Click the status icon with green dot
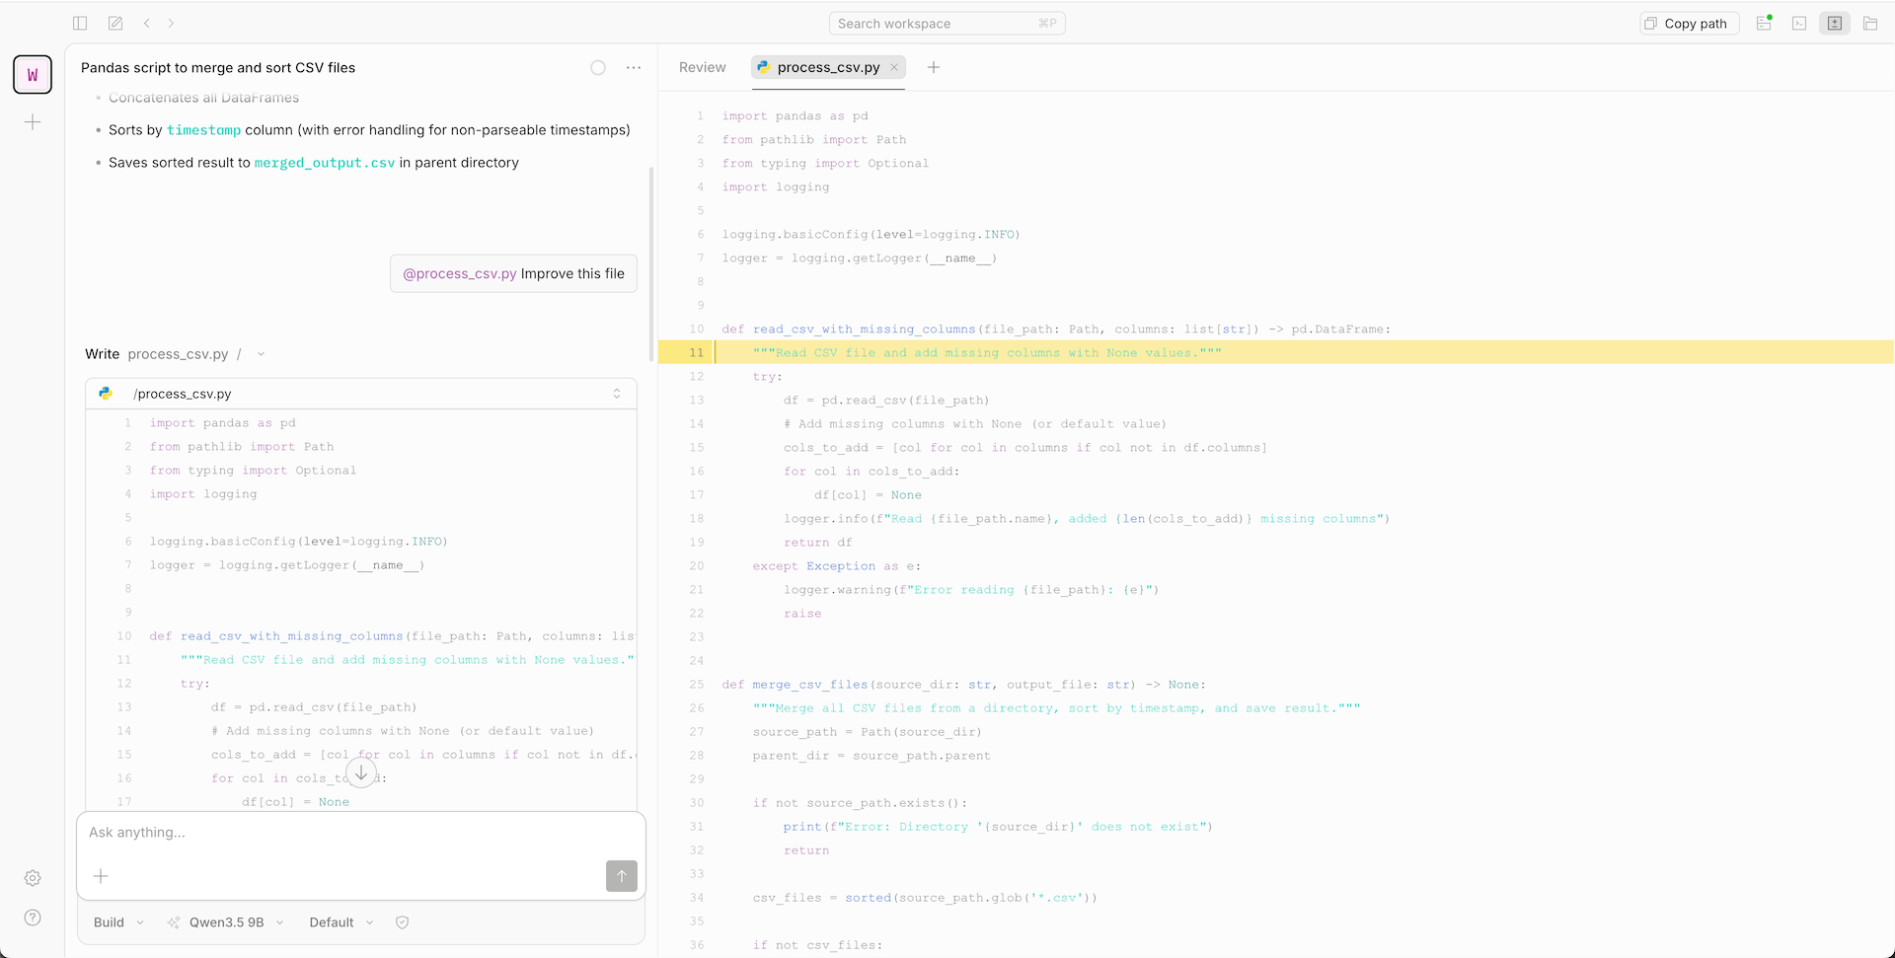The height and width of the screenshot is (958, 1895). (1764, 23)
